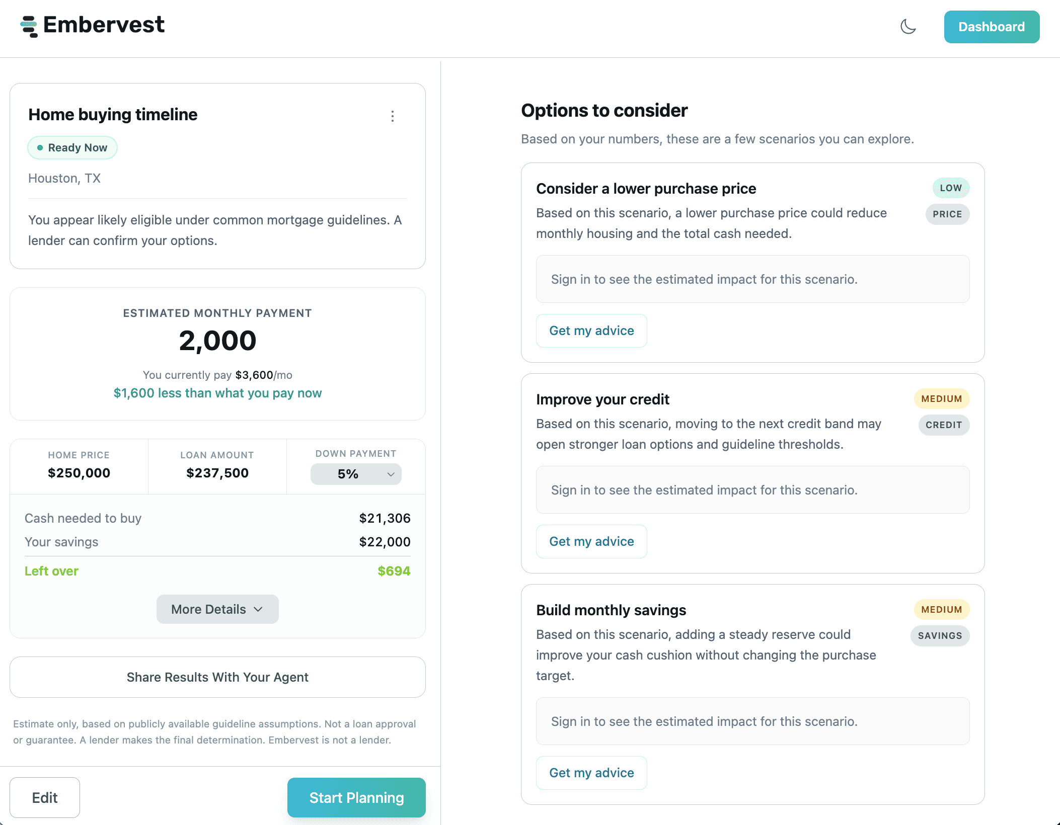The width and height of the screenshot is (1060, 825).
Task: Get my advice for Improve your credit
Action: 591,541
